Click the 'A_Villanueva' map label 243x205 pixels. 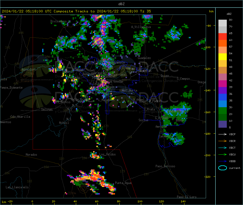point(141,27)
